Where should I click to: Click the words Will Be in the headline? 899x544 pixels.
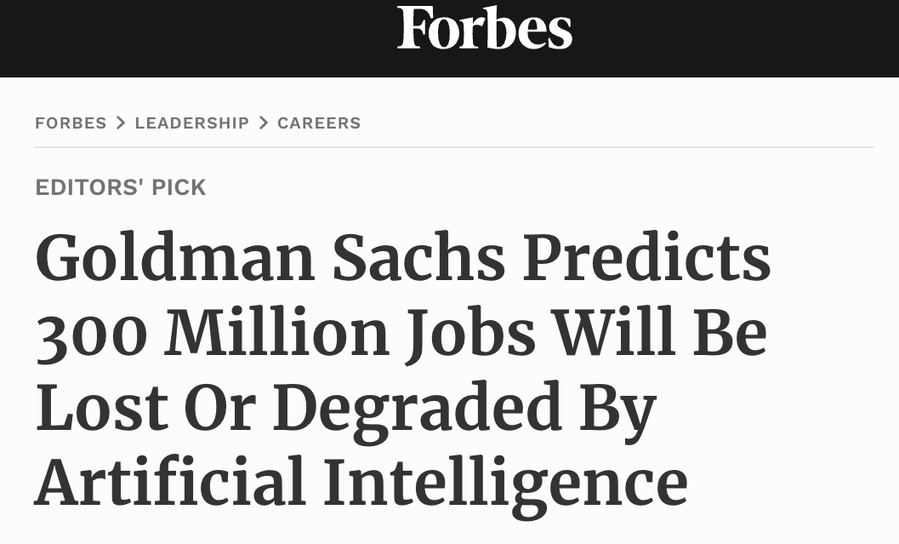click(659, 332)
